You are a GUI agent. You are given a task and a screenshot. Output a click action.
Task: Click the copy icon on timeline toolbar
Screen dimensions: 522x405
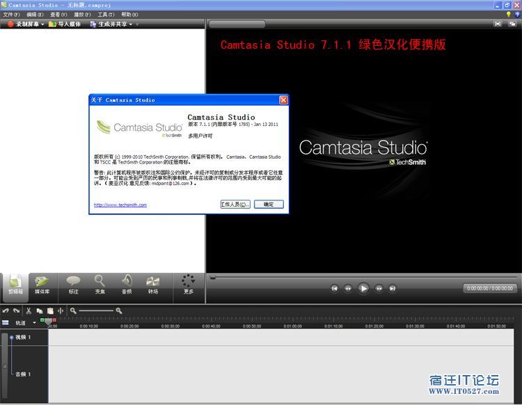tap(40, 311)
